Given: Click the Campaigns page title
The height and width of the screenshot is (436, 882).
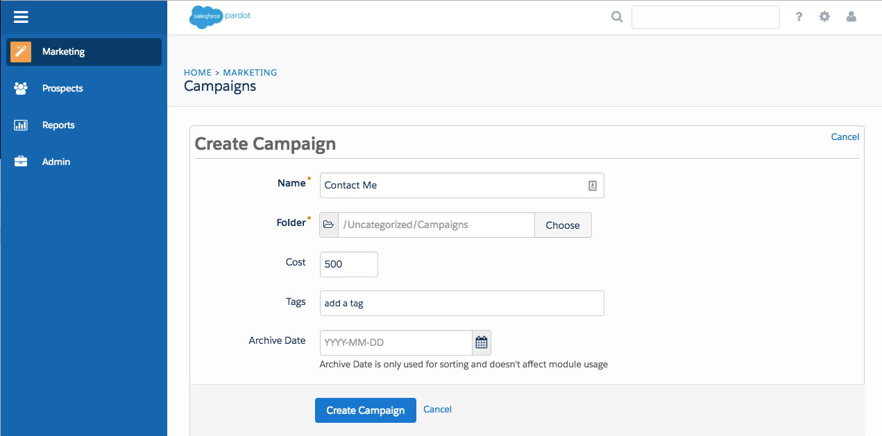Looking at the screenshot, I should (x=220, y=87).
